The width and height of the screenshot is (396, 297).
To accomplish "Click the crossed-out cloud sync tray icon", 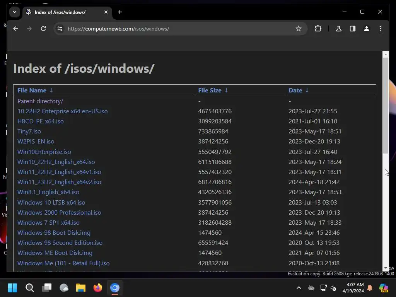I will 311,288.
